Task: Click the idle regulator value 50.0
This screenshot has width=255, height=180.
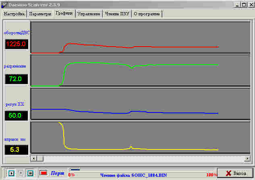Action: [x=16, y=116]
